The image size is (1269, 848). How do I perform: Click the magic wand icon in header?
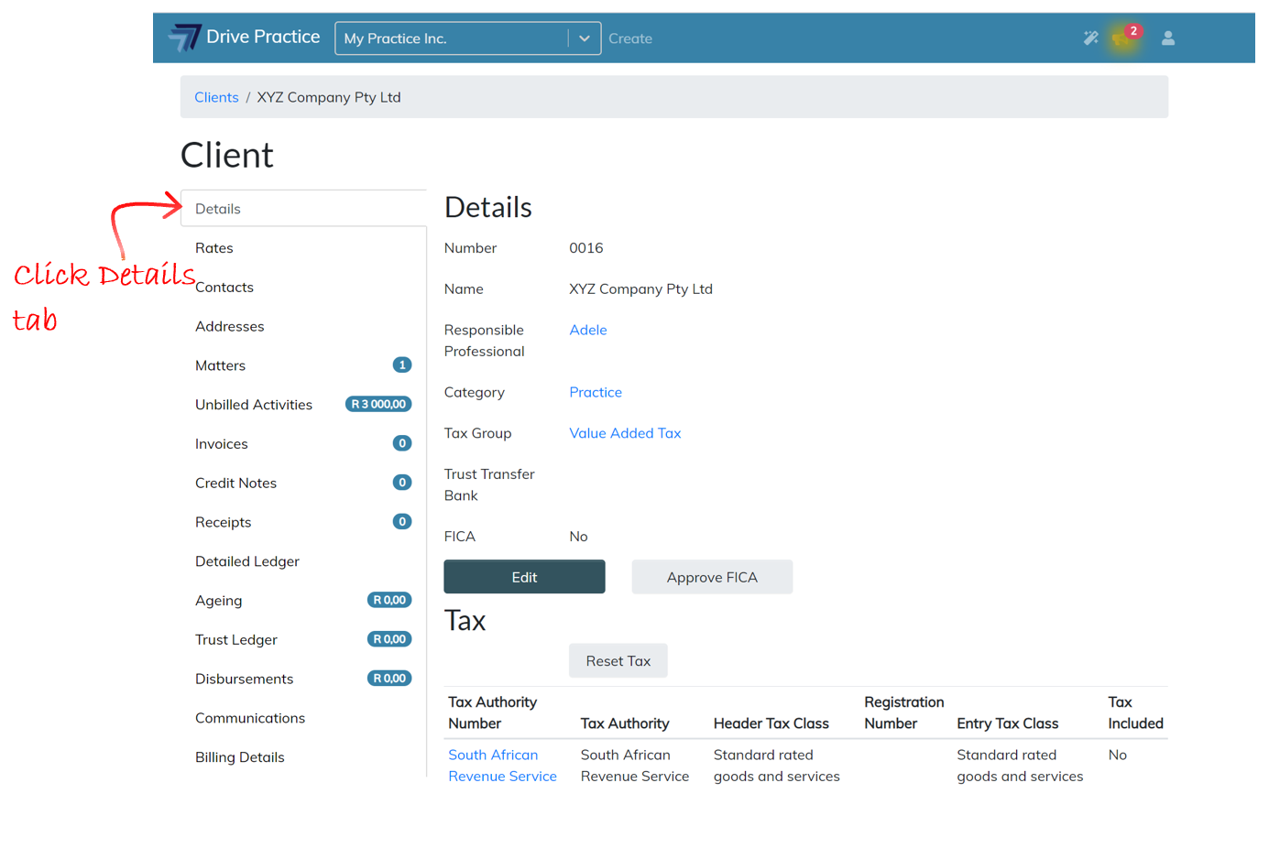[x=1090, y=38]
